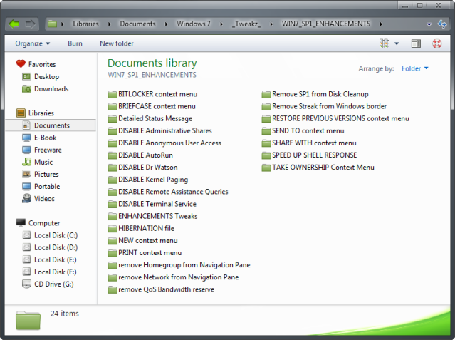Expand the arrow after WIN7_SP1_ENHANCEMENTS breadcrumb
The width and height of the screenshot is (455, 340).
click(381, 24)
